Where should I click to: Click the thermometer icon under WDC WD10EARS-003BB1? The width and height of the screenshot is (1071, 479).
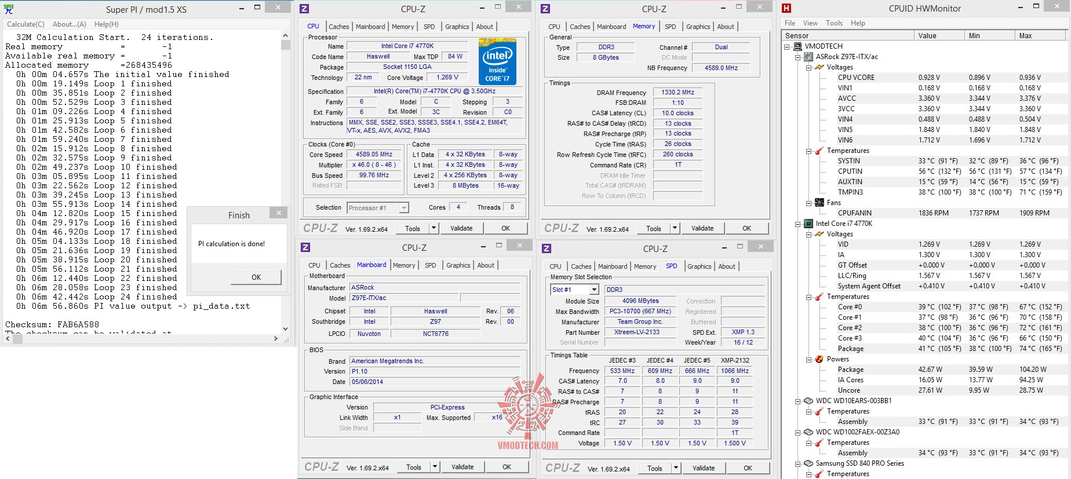pyautogui.click(x=819, y=411)
